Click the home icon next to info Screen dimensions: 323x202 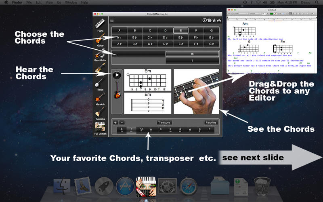pos(209,20)
